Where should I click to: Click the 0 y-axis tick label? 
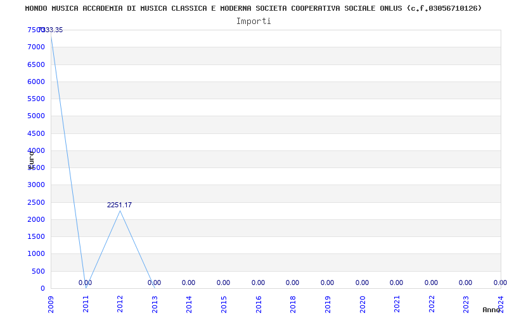[42, 289]
